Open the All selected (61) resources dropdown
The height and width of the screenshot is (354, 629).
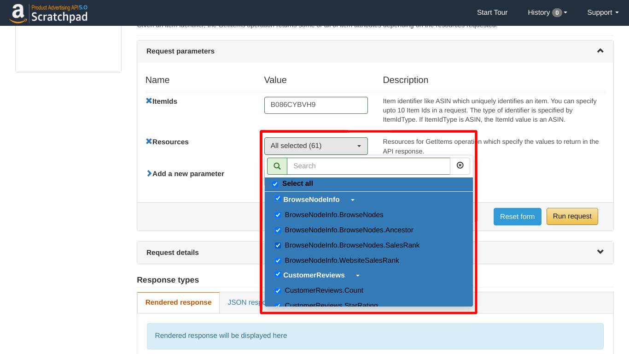(316, 146)
